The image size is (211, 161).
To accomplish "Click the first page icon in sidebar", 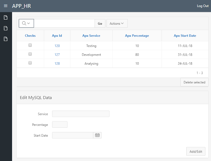I will (5, 17).
